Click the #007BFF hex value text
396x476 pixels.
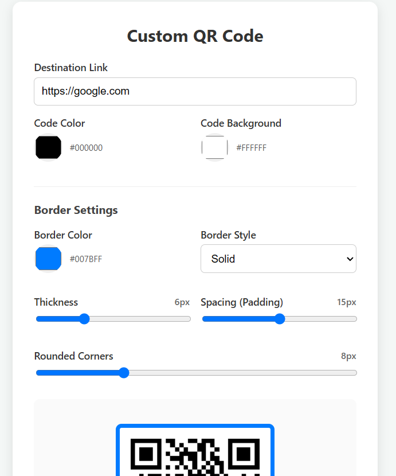point(86,259)
